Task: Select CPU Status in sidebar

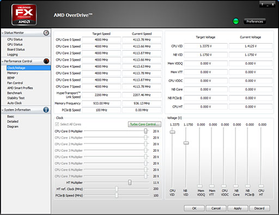Action: point(15,39)
